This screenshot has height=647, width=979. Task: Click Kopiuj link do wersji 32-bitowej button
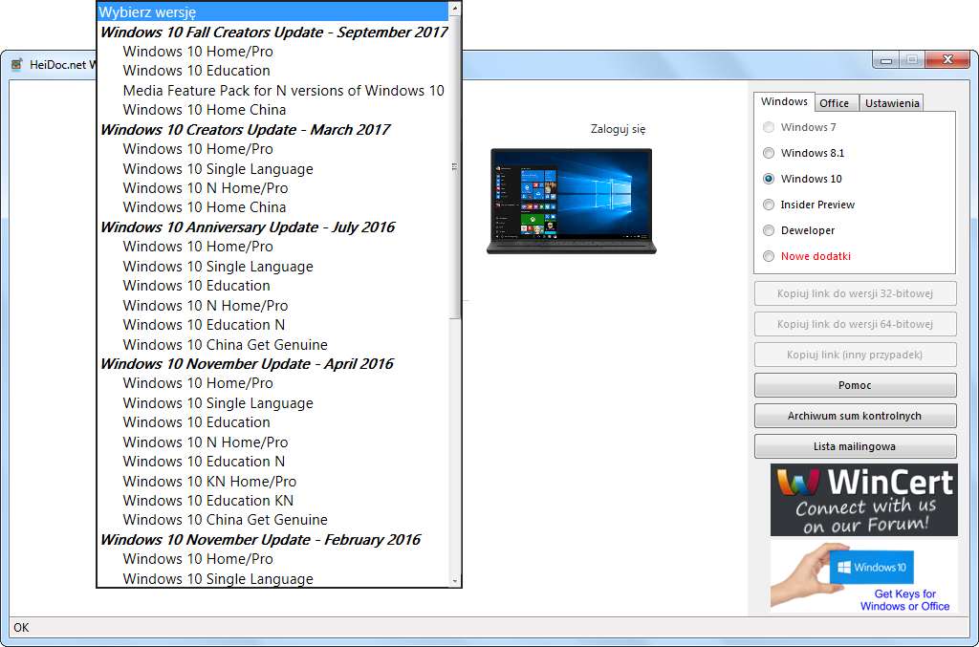point(855,293)
